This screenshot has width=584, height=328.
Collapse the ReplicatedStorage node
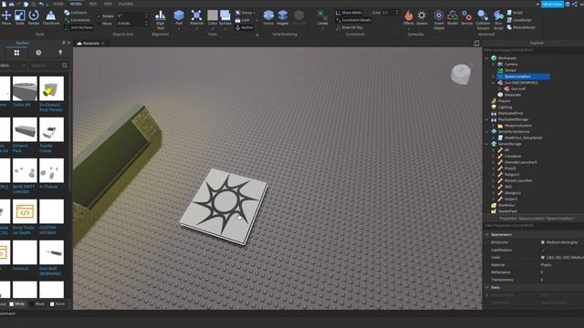pos(486,119)
